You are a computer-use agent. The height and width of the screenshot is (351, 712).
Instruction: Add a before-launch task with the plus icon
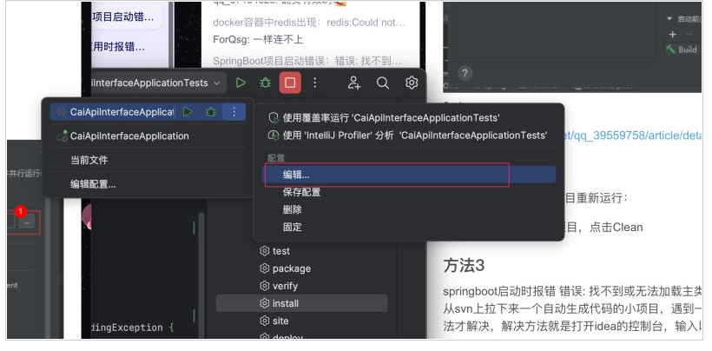tap(673, 35)
